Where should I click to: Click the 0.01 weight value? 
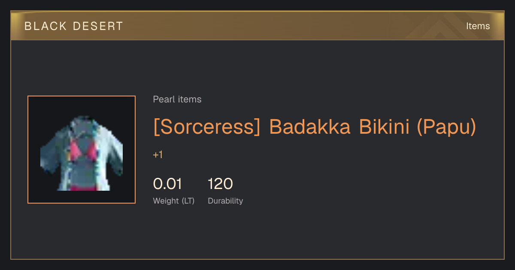[x=167, y=184]
